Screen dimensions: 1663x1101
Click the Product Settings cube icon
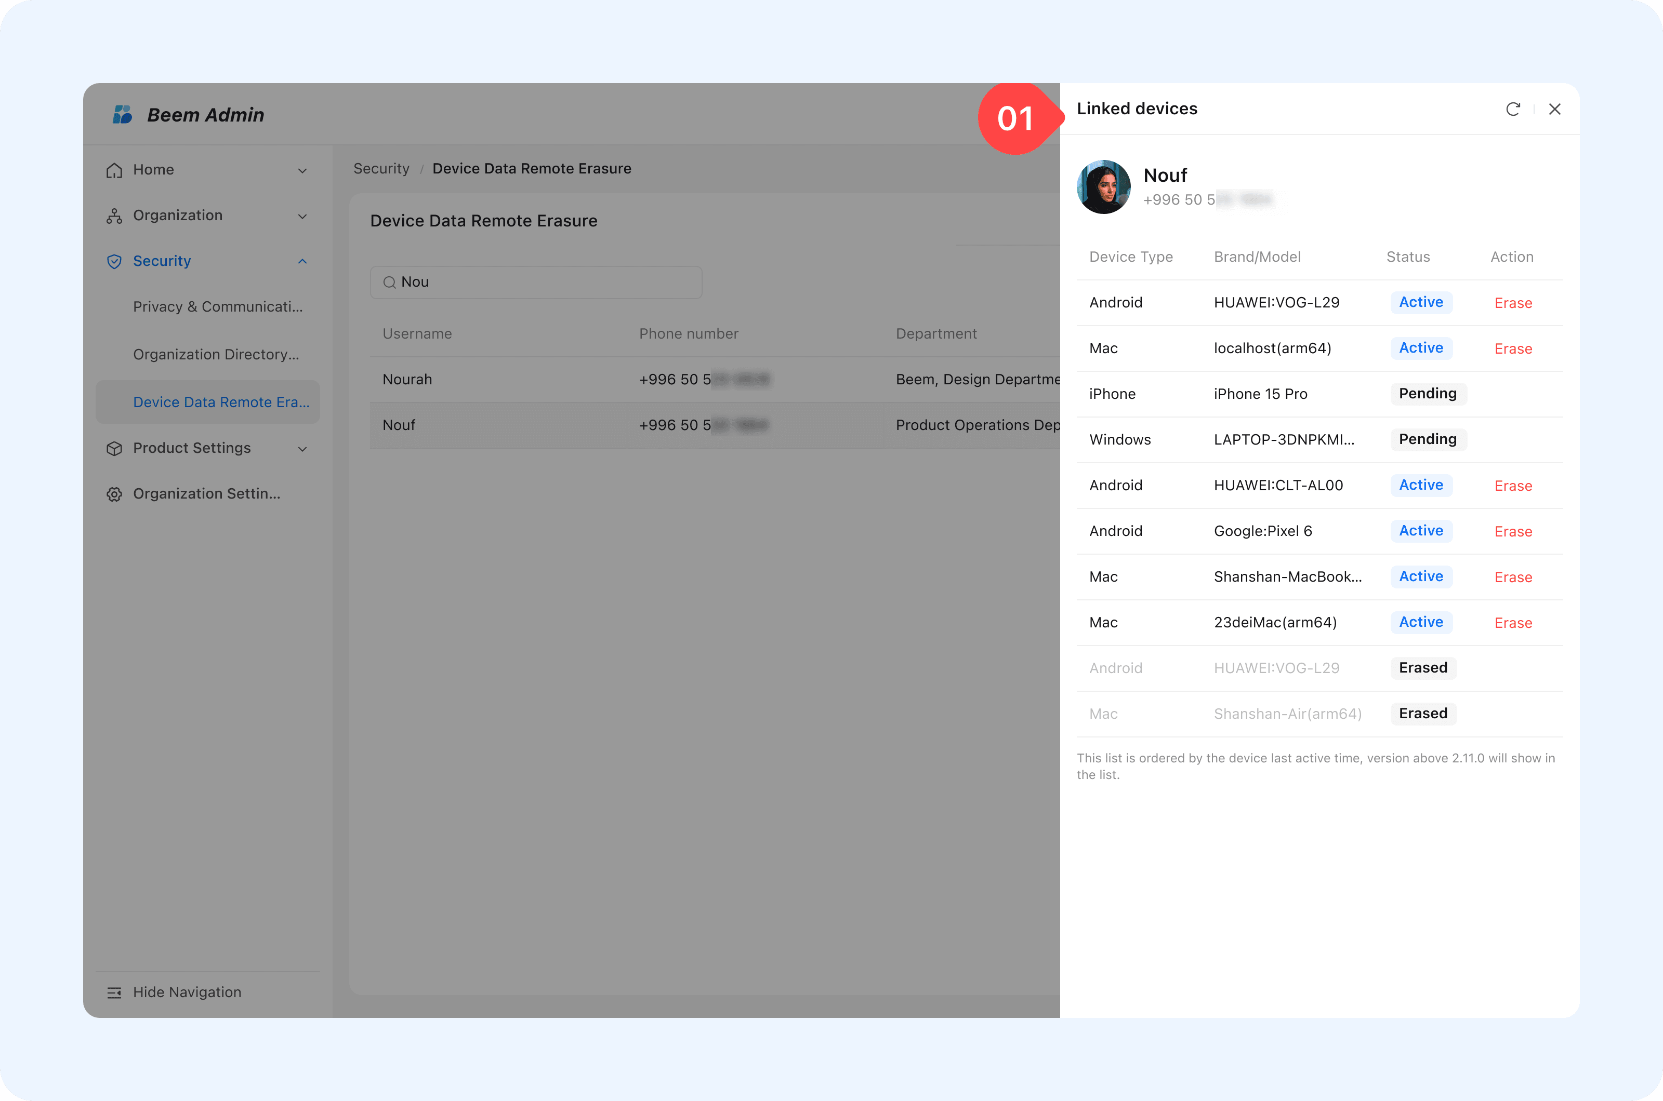(x=114, y=448)
